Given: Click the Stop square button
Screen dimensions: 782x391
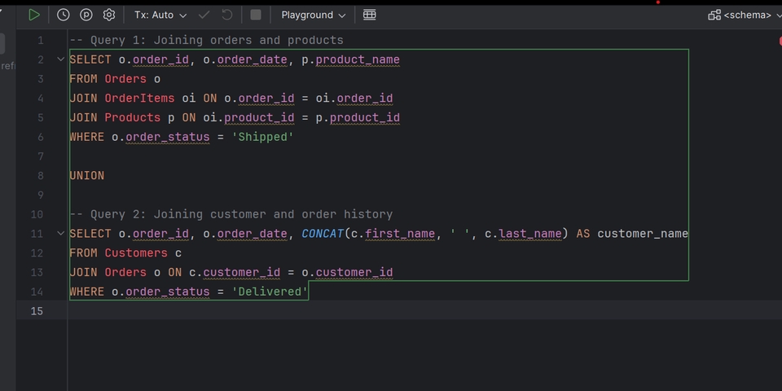Looking at the screenshot, I should tap(256, 15).
